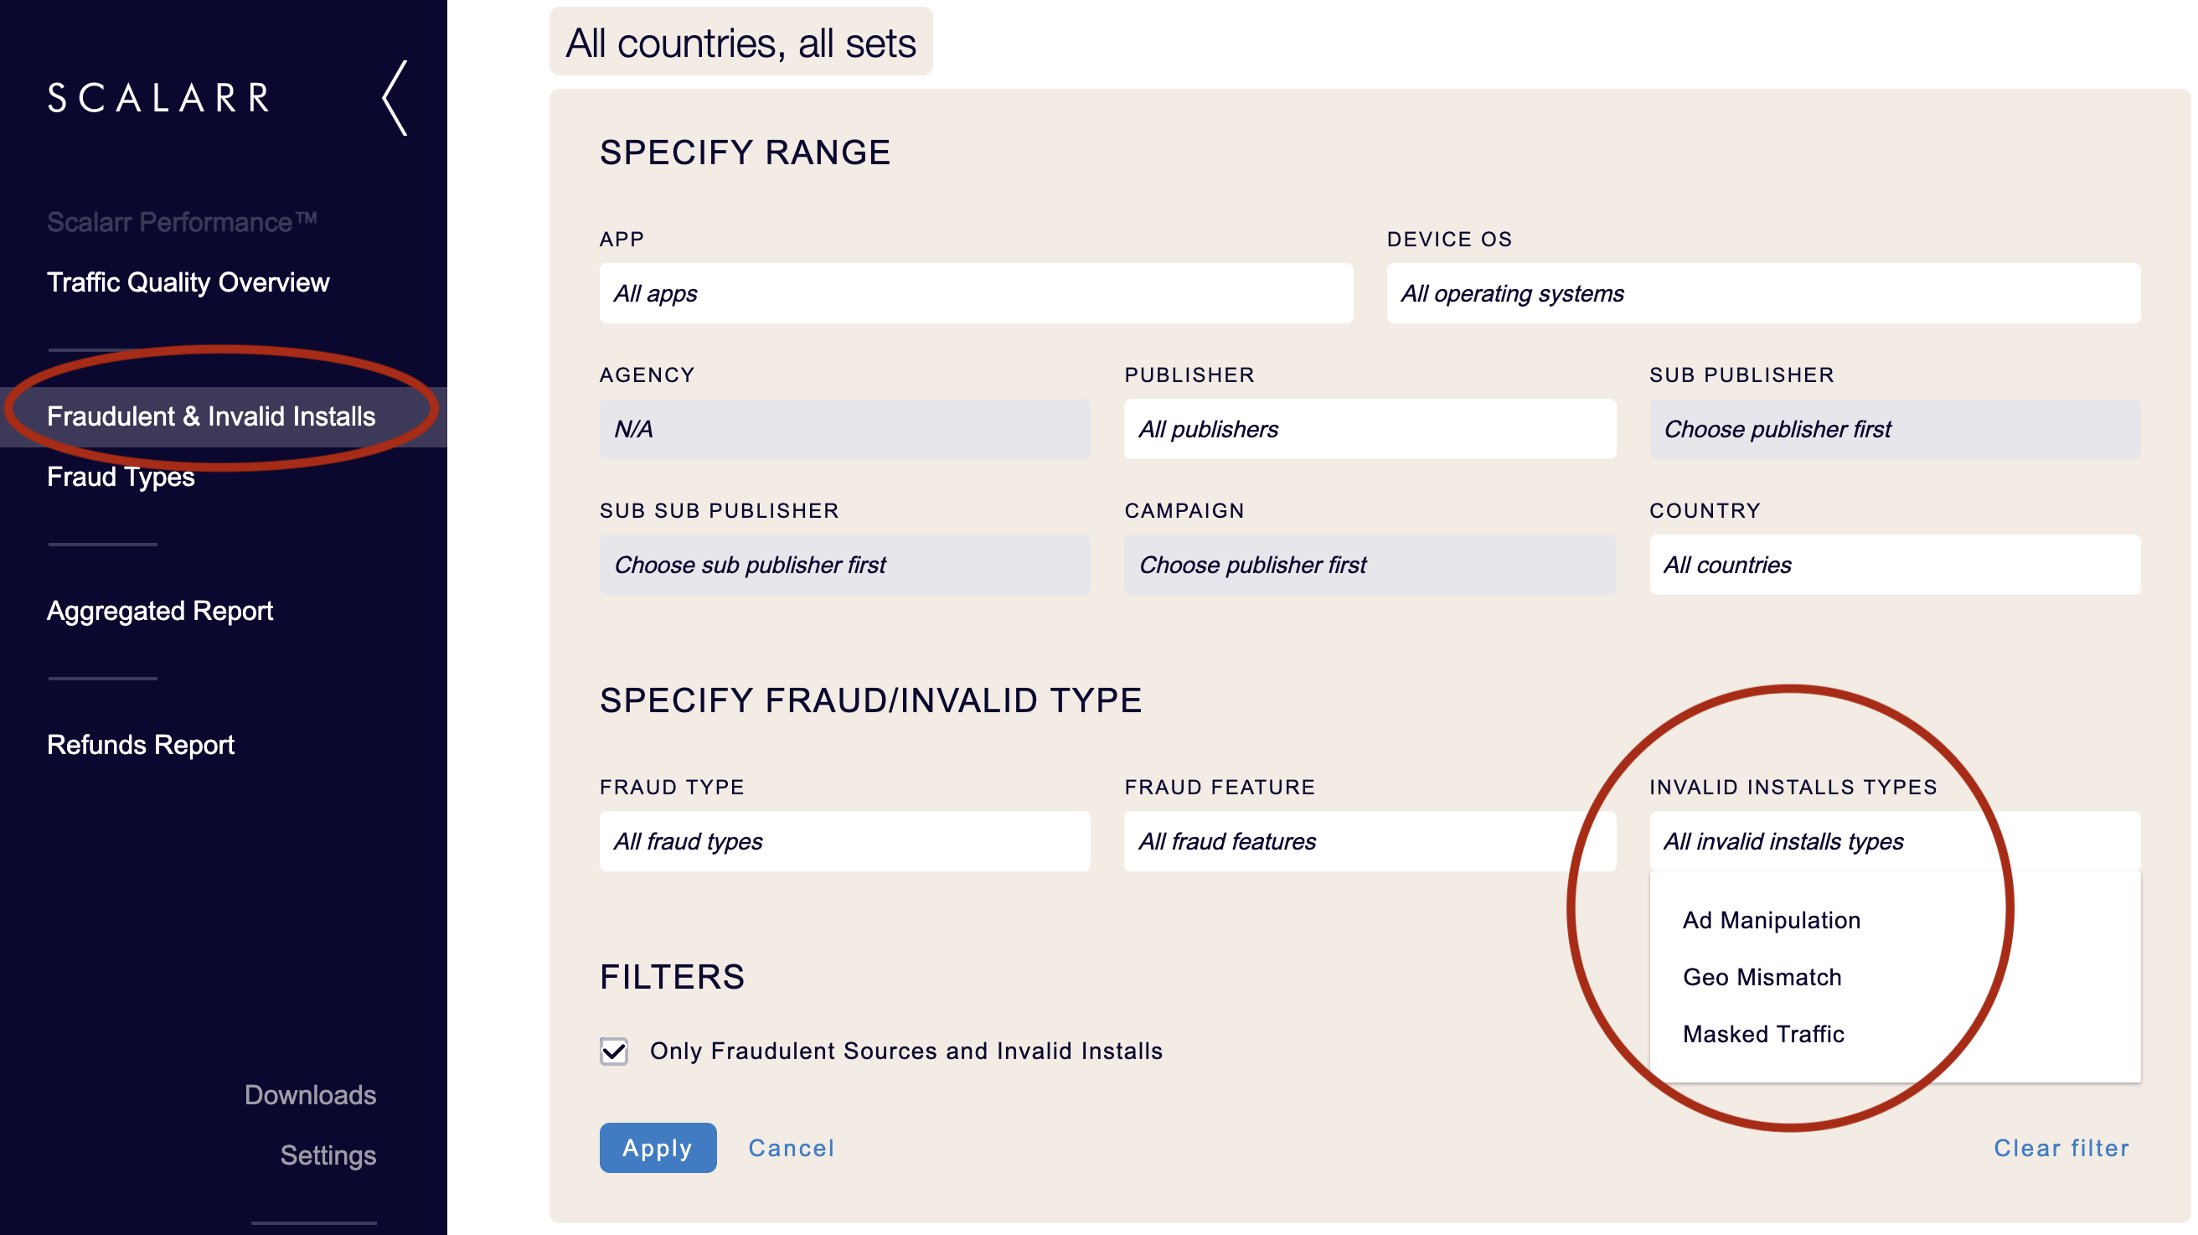Open Downloads in the sidebar
This screenshot has height=1235, width=2198.
[x=310, y=1095]
